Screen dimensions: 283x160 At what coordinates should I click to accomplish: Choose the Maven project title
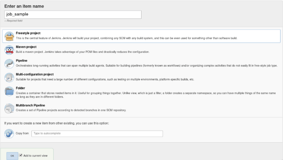26,47
